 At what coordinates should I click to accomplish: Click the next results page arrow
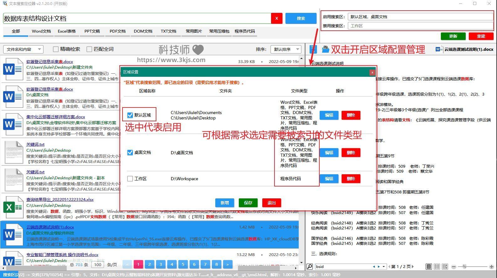[x=228, y=265]
